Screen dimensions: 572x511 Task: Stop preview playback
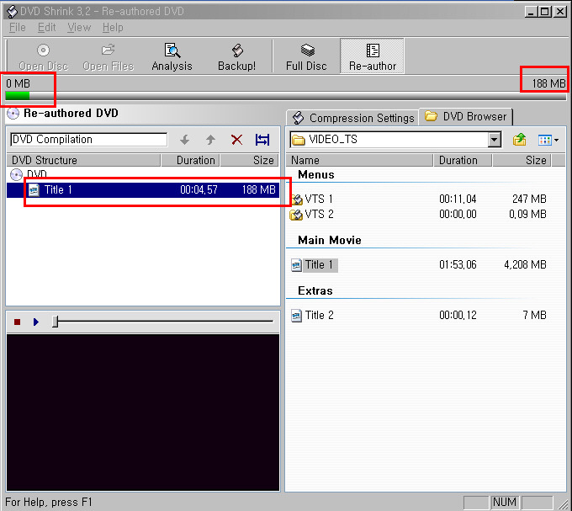tap(17, 322)
